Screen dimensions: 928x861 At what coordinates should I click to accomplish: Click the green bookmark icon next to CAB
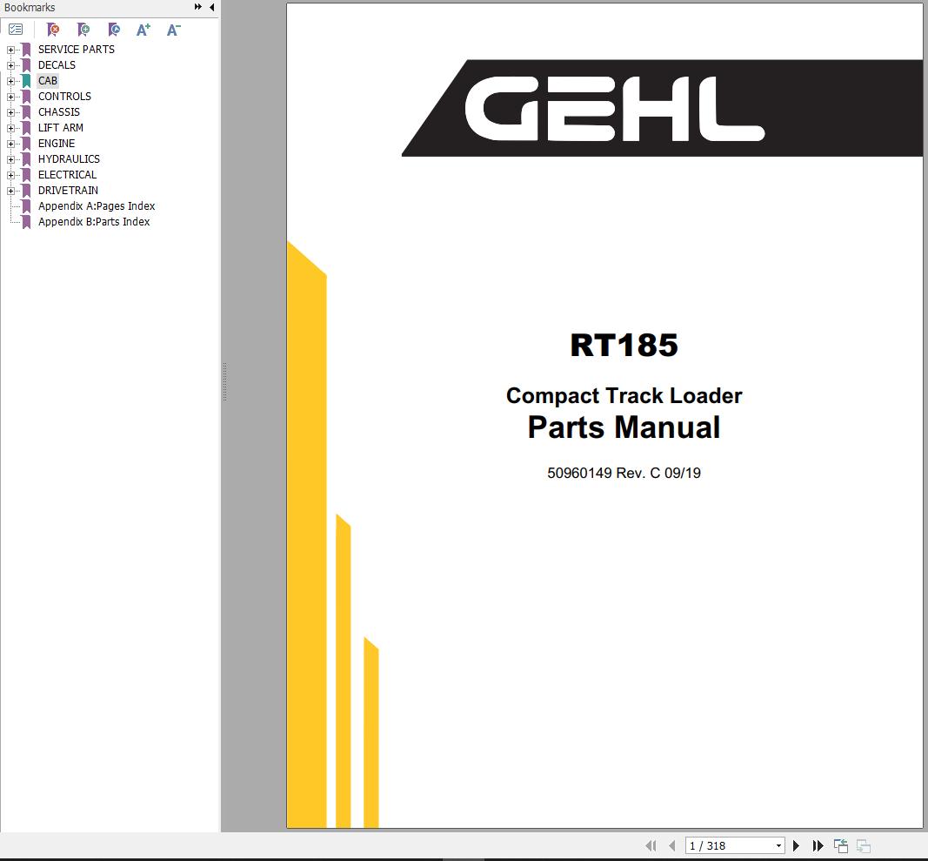point(26,81)
